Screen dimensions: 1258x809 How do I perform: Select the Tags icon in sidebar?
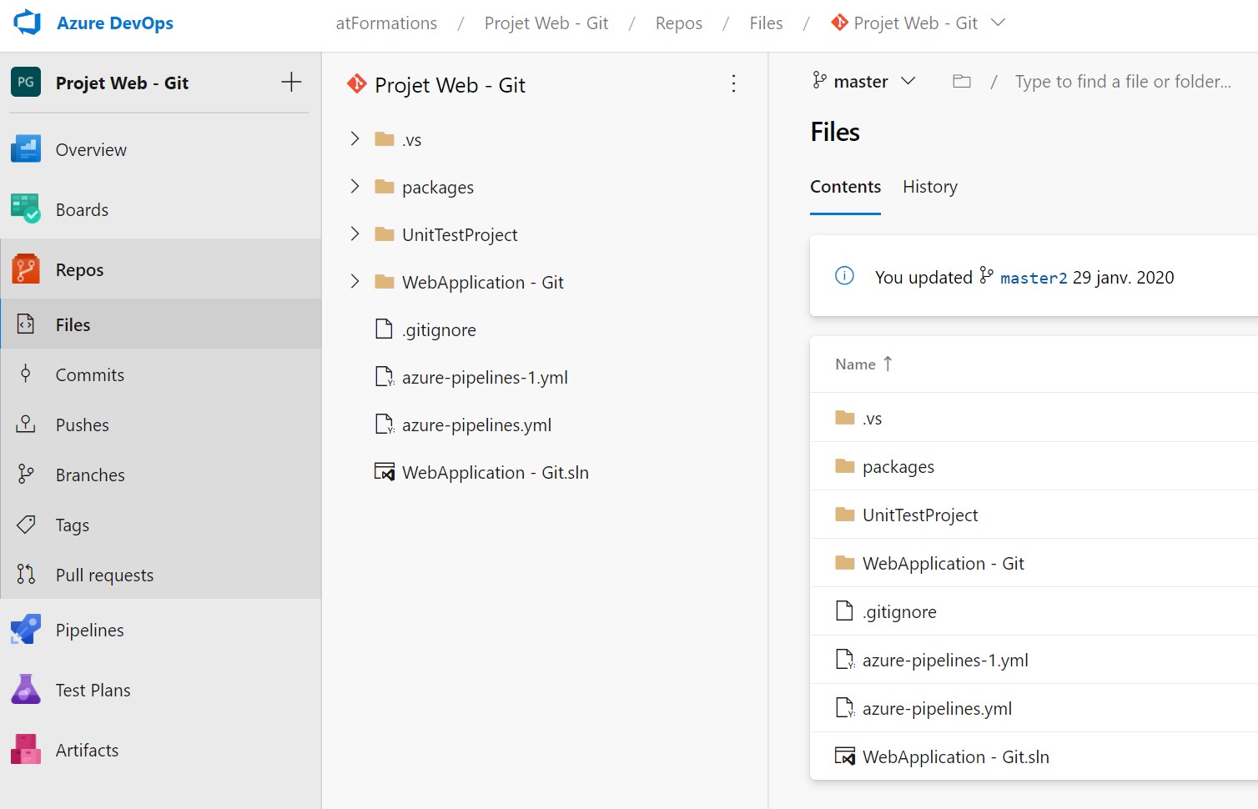[x=26, y=525]
